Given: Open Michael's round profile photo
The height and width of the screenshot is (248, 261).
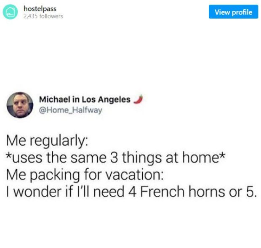Looking at the screenshot, I should click(x=20, y=105).
